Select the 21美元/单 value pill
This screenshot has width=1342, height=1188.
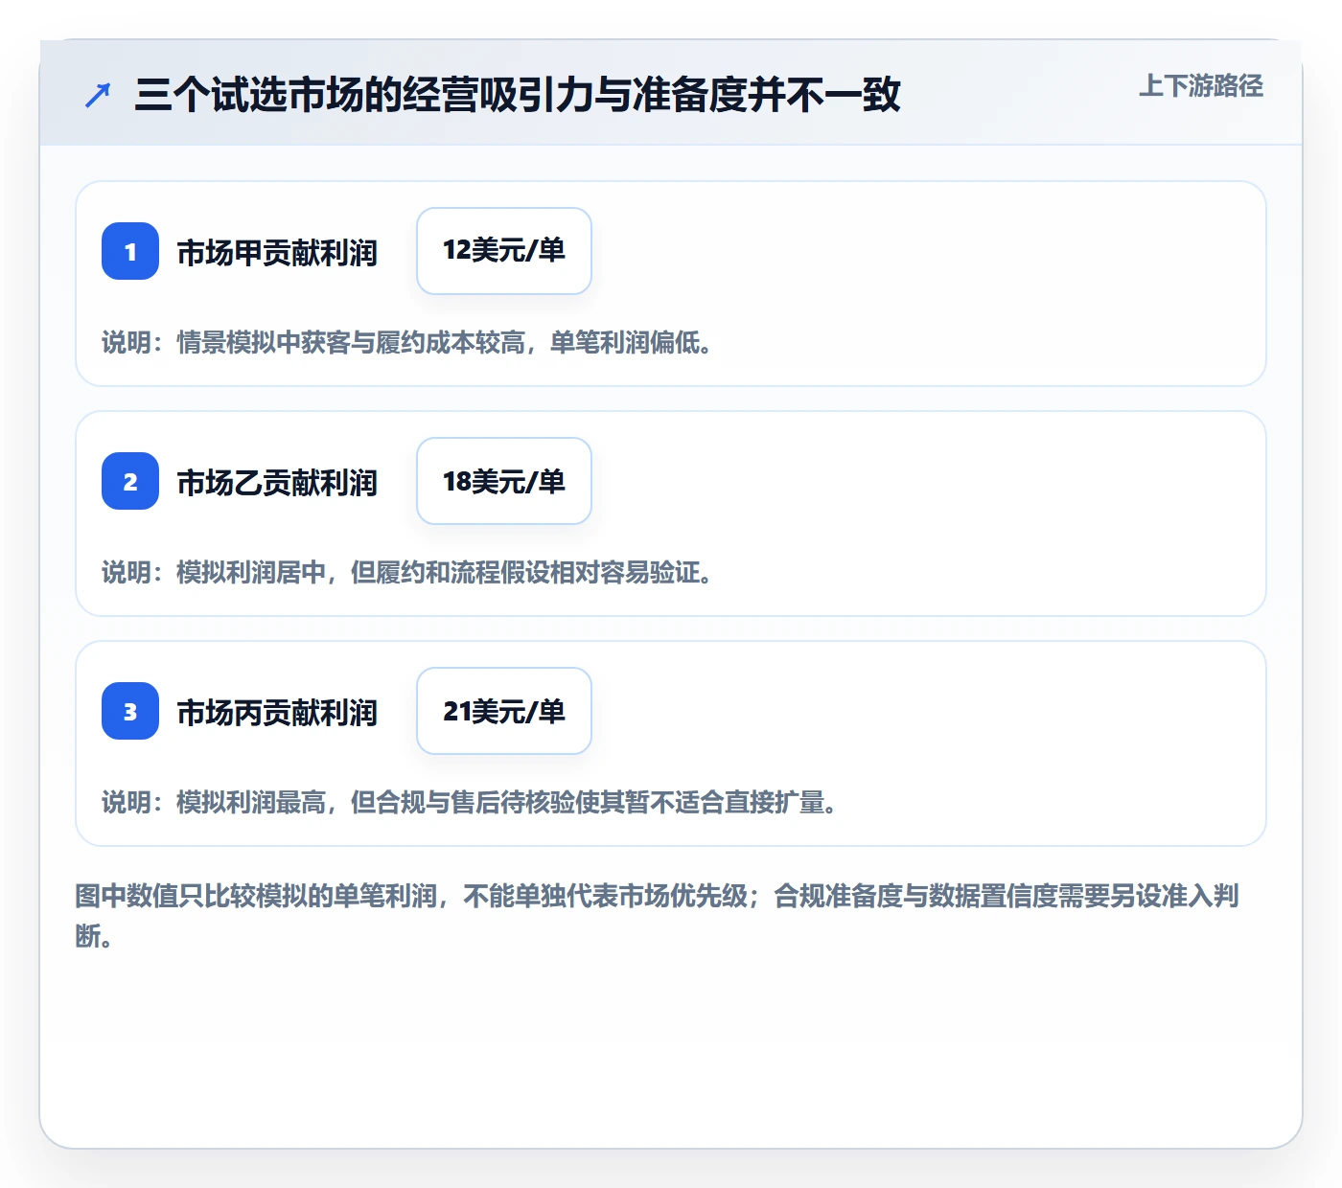pyautogui.click(x=504, y=711)
